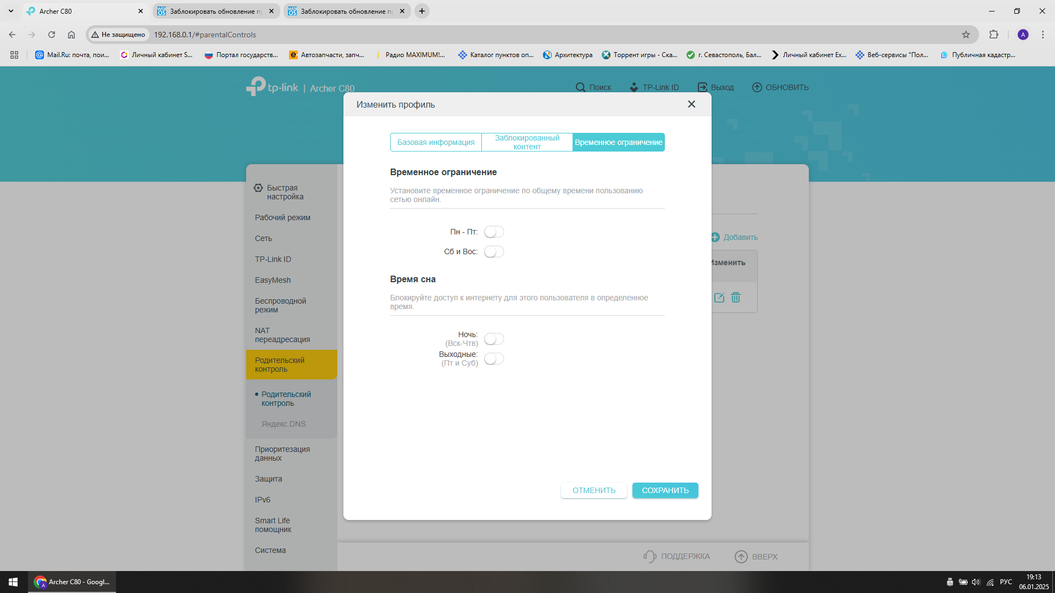Open the tab search dropdown arrow
The height and width of the screenshot is (593, 1055).
pyautogui.click(x=11, y=11)
